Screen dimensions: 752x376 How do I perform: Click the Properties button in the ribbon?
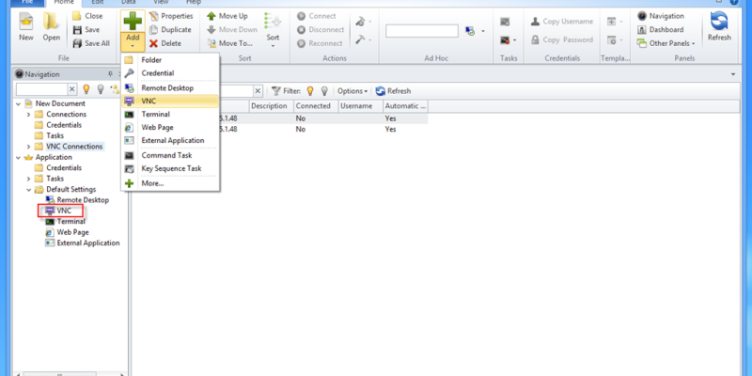click(170, 16)
